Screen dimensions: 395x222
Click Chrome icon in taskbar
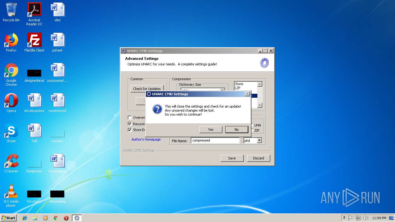[56, 218]
